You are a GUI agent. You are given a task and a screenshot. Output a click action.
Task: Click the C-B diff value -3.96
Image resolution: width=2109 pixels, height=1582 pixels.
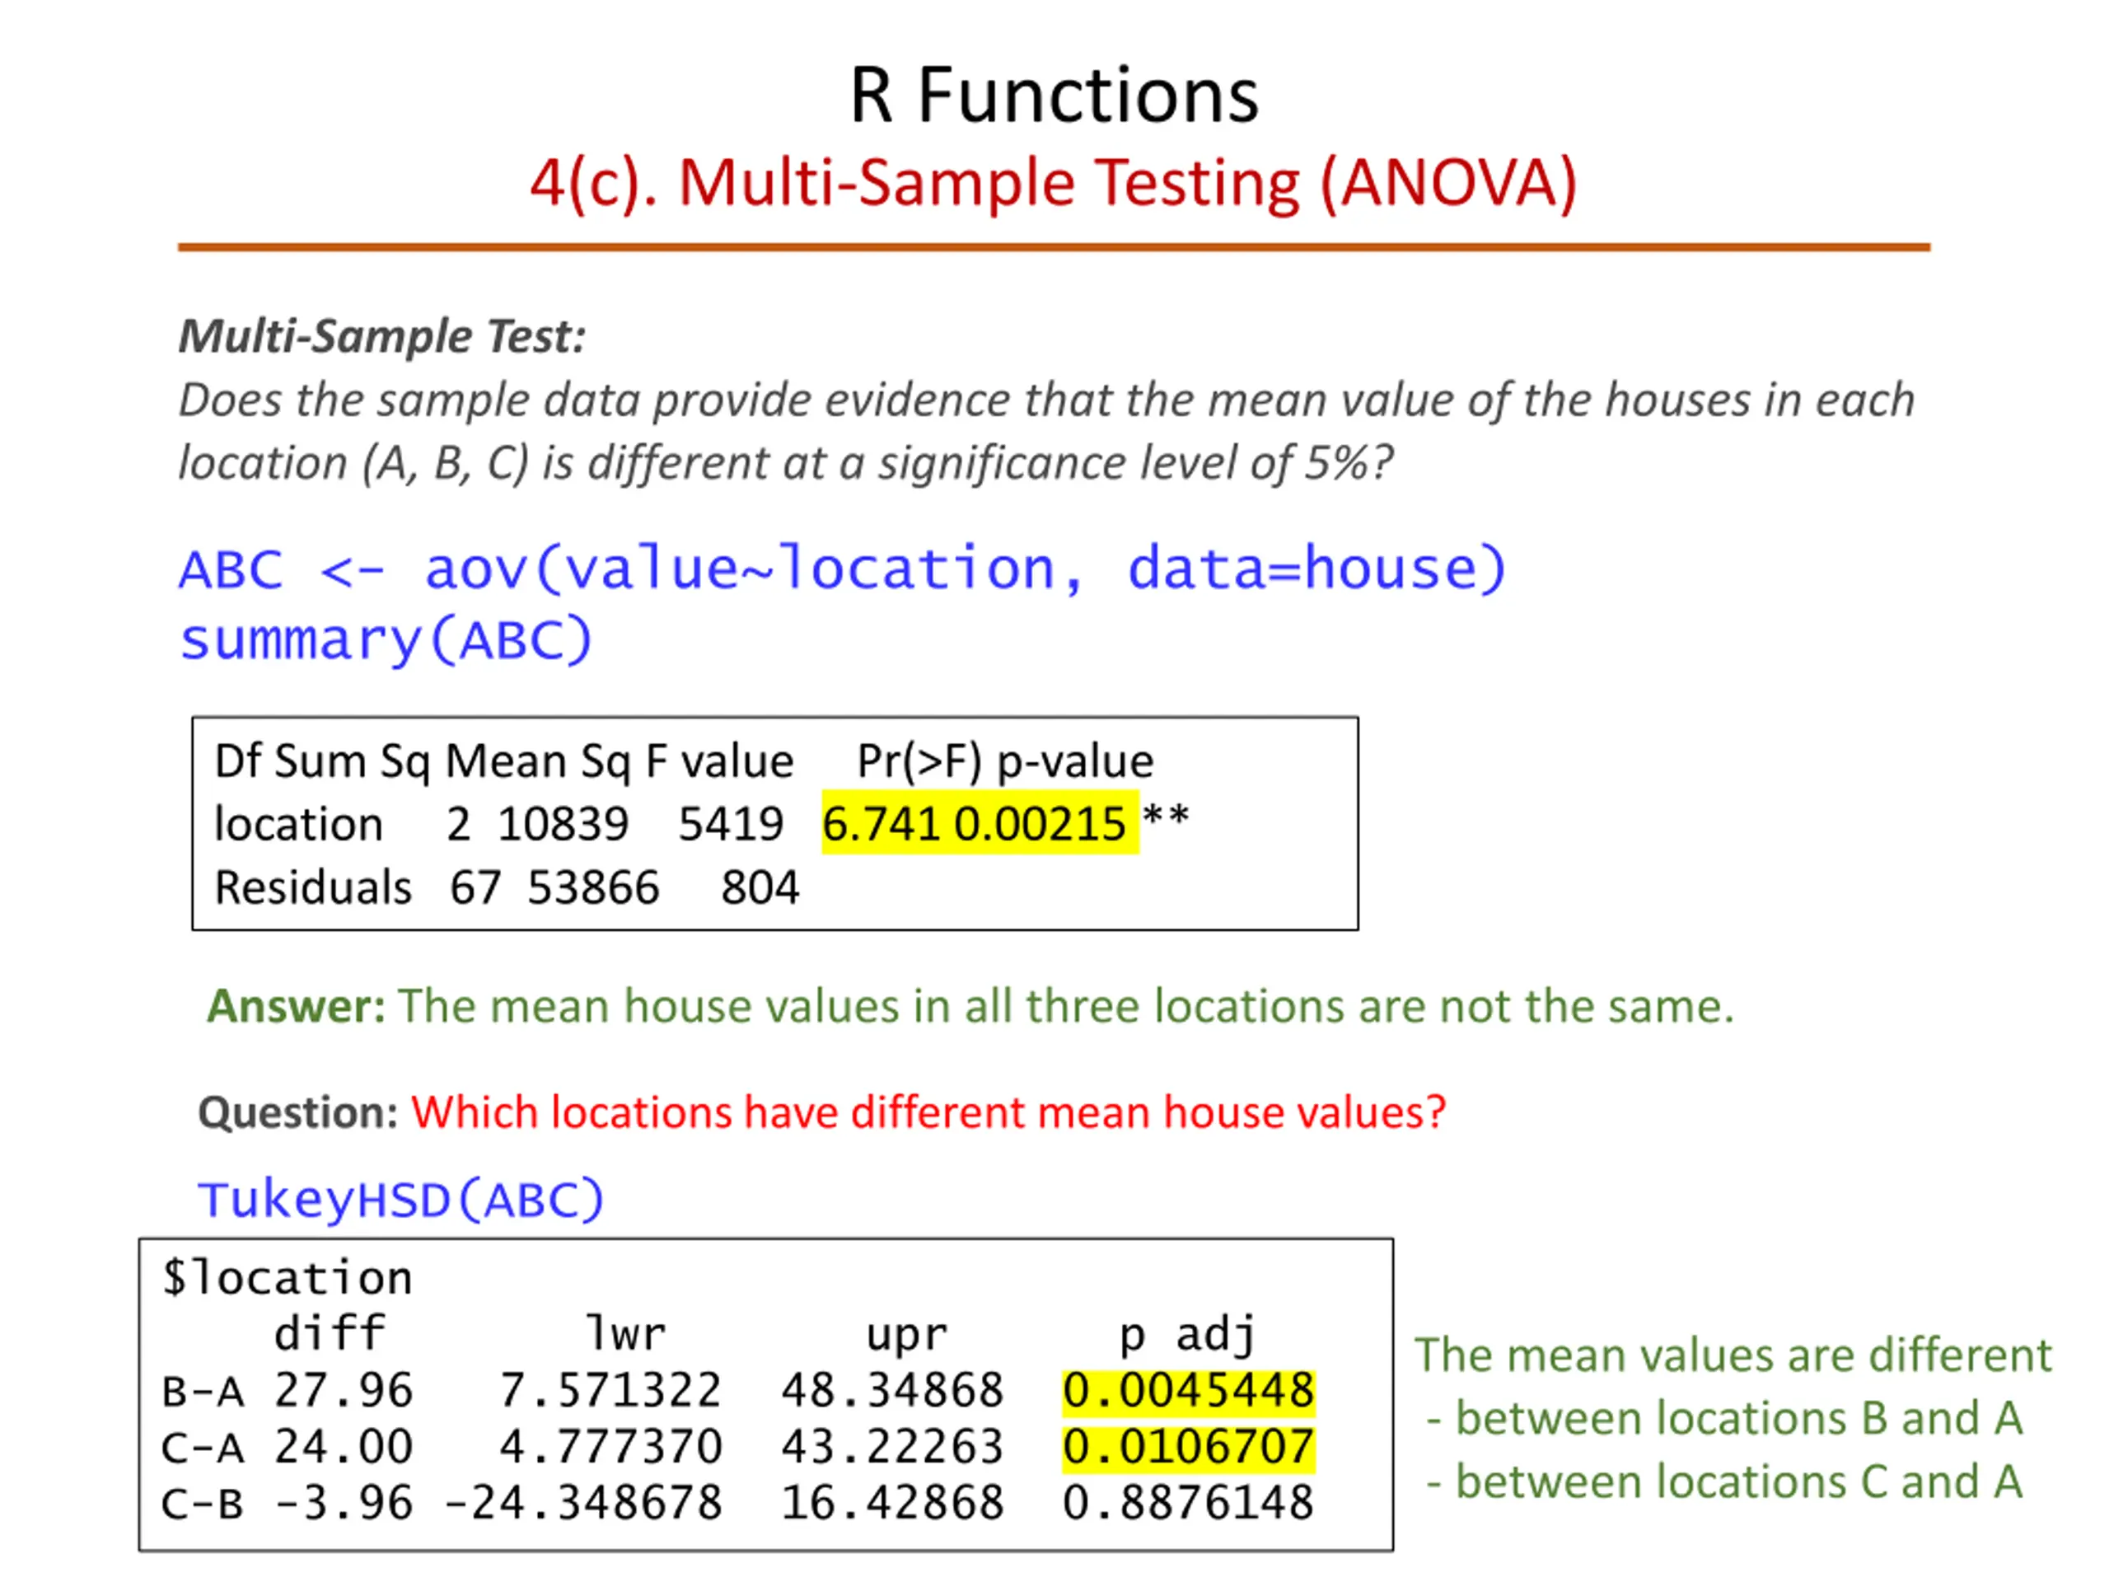point(344,1503)
